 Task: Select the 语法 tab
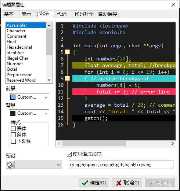tap(46, 14)
